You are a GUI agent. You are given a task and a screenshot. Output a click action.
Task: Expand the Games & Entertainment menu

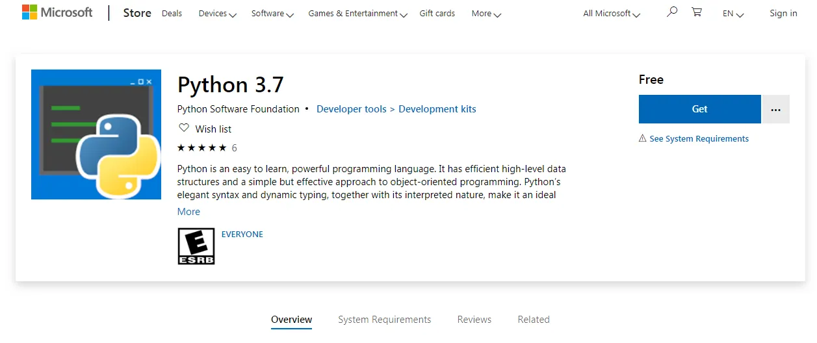coord(358,13)
